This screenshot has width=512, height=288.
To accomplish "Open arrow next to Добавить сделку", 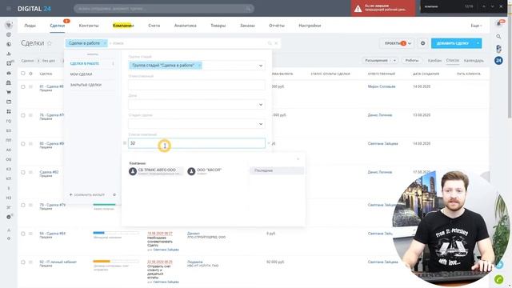I will (x=478, y=43).
